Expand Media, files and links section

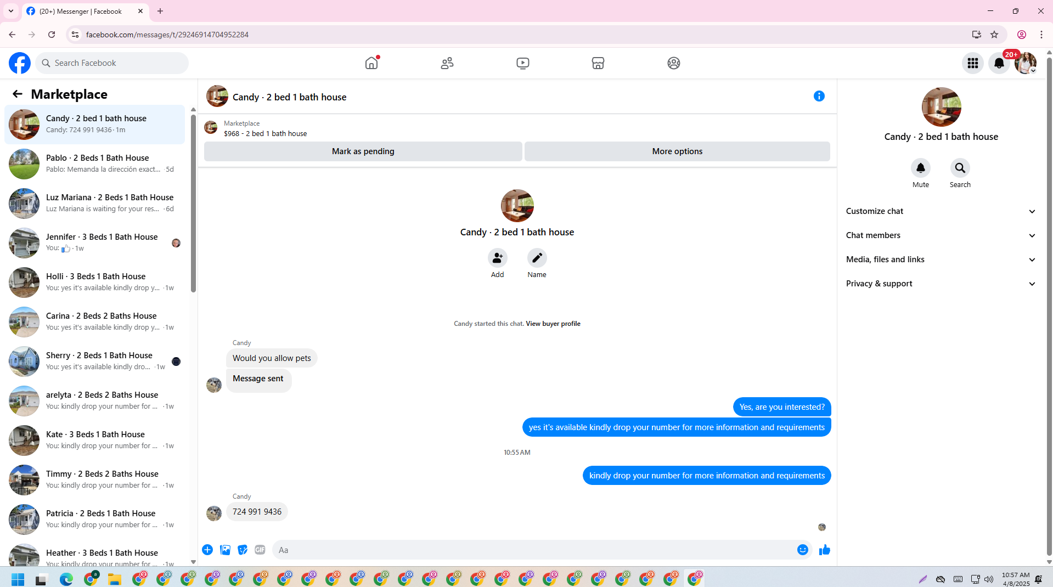(x=941, y=259)
